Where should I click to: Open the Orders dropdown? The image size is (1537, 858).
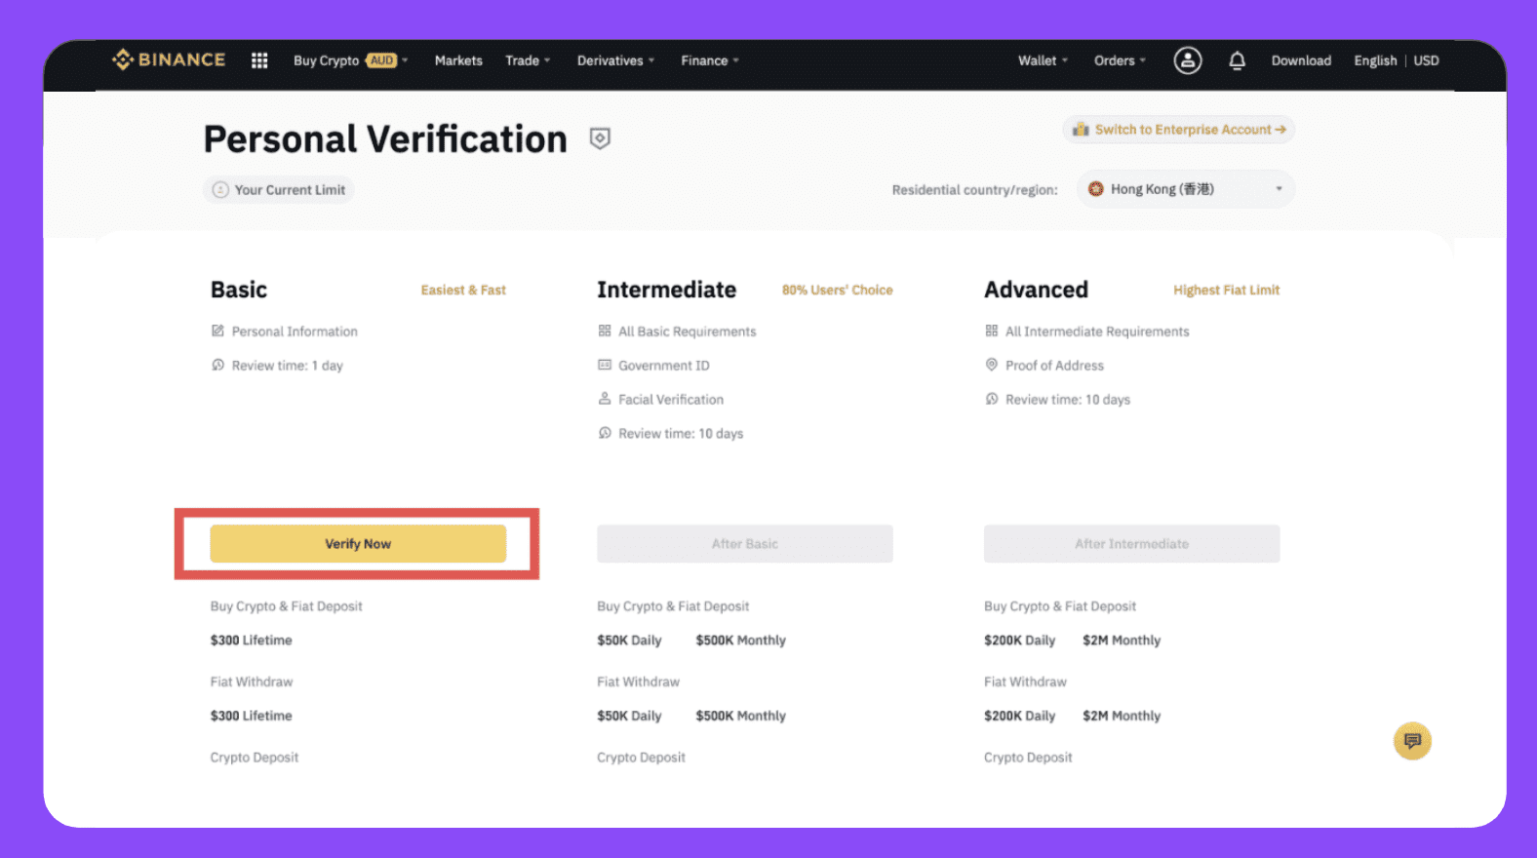point(1120,60)
